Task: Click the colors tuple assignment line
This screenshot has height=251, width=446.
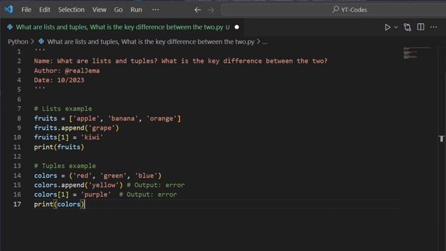Action: click(x=98, y=176)
